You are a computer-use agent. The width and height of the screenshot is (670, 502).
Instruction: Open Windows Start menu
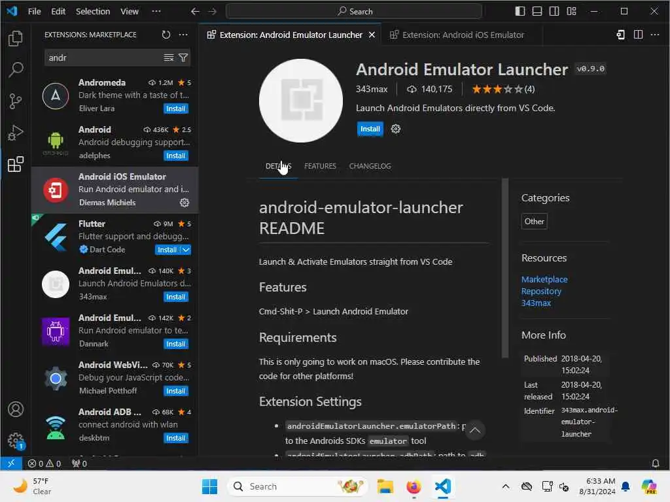(209, 486)
